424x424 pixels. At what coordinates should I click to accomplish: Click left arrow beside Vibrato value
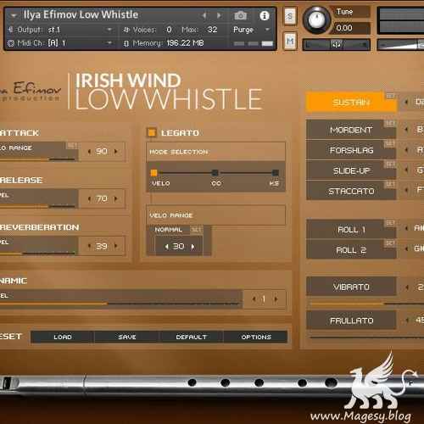click(x=407, y=287)
